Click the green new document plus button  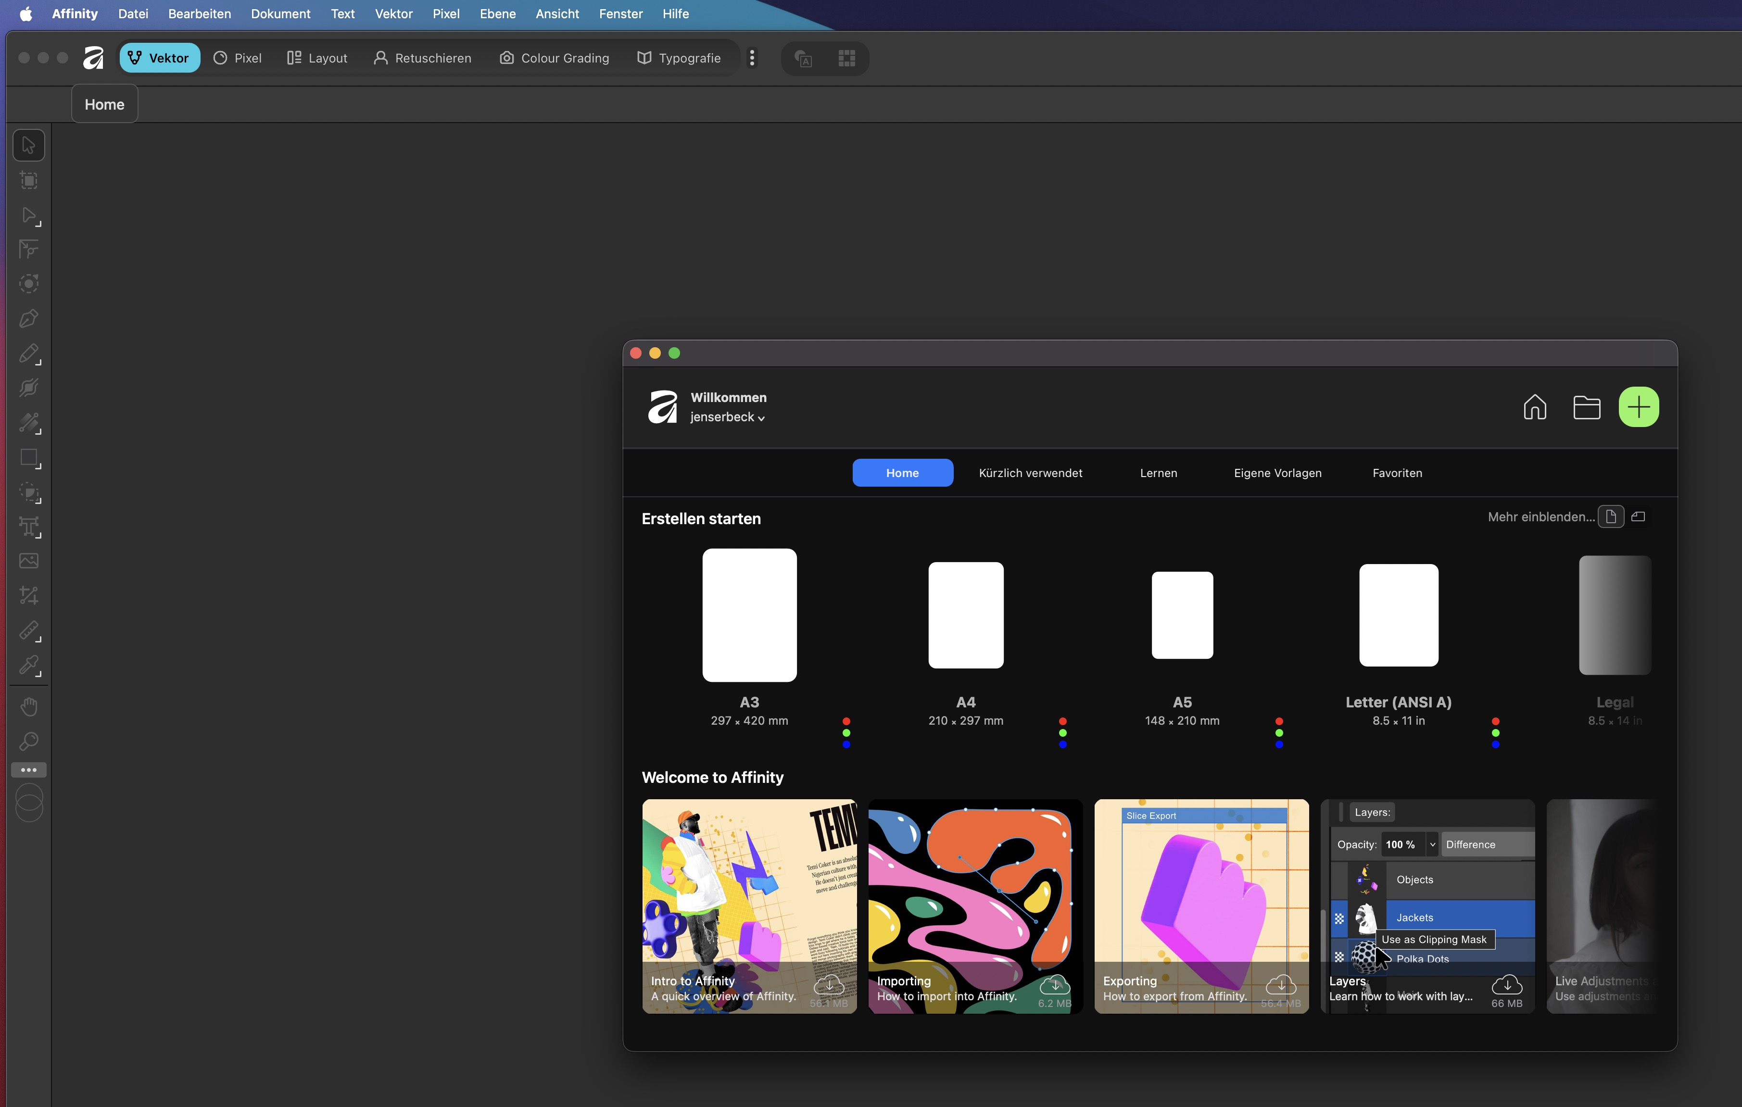(x=1639, y=407)
